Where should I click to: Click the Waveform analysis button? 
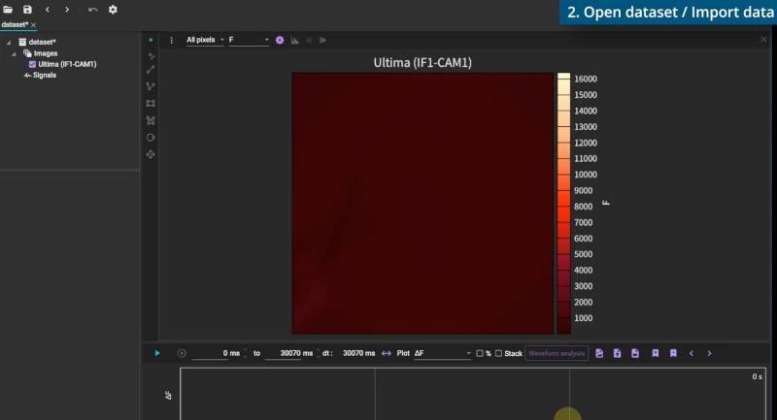tap(557, 353)
